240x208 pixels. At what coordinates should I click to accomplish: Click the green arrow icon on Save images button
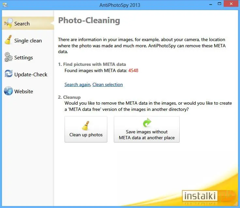[x=147, y=123]
